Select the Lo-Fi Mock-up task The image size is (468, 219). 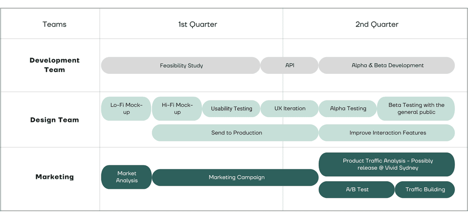[x=126, y=109]
